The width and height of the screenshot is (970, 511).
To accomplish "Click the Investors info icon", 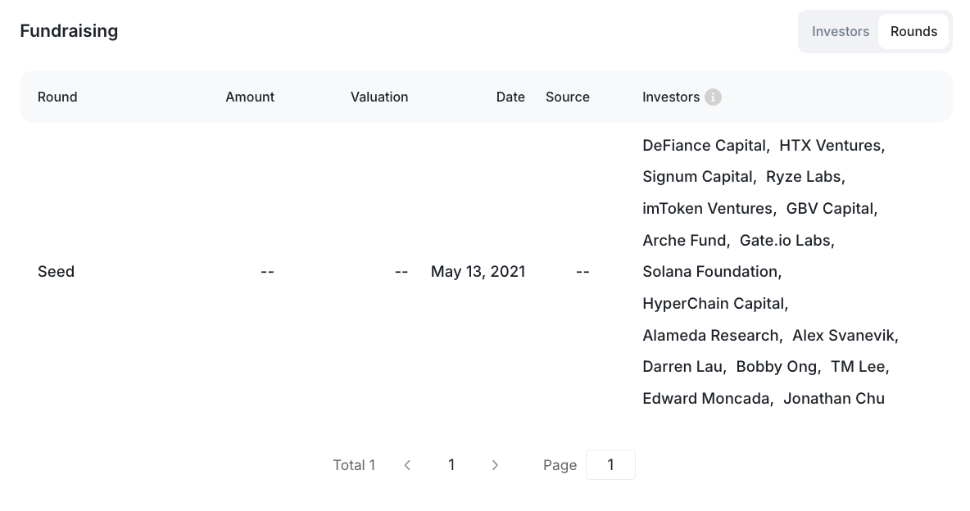I will click(713, 97).
